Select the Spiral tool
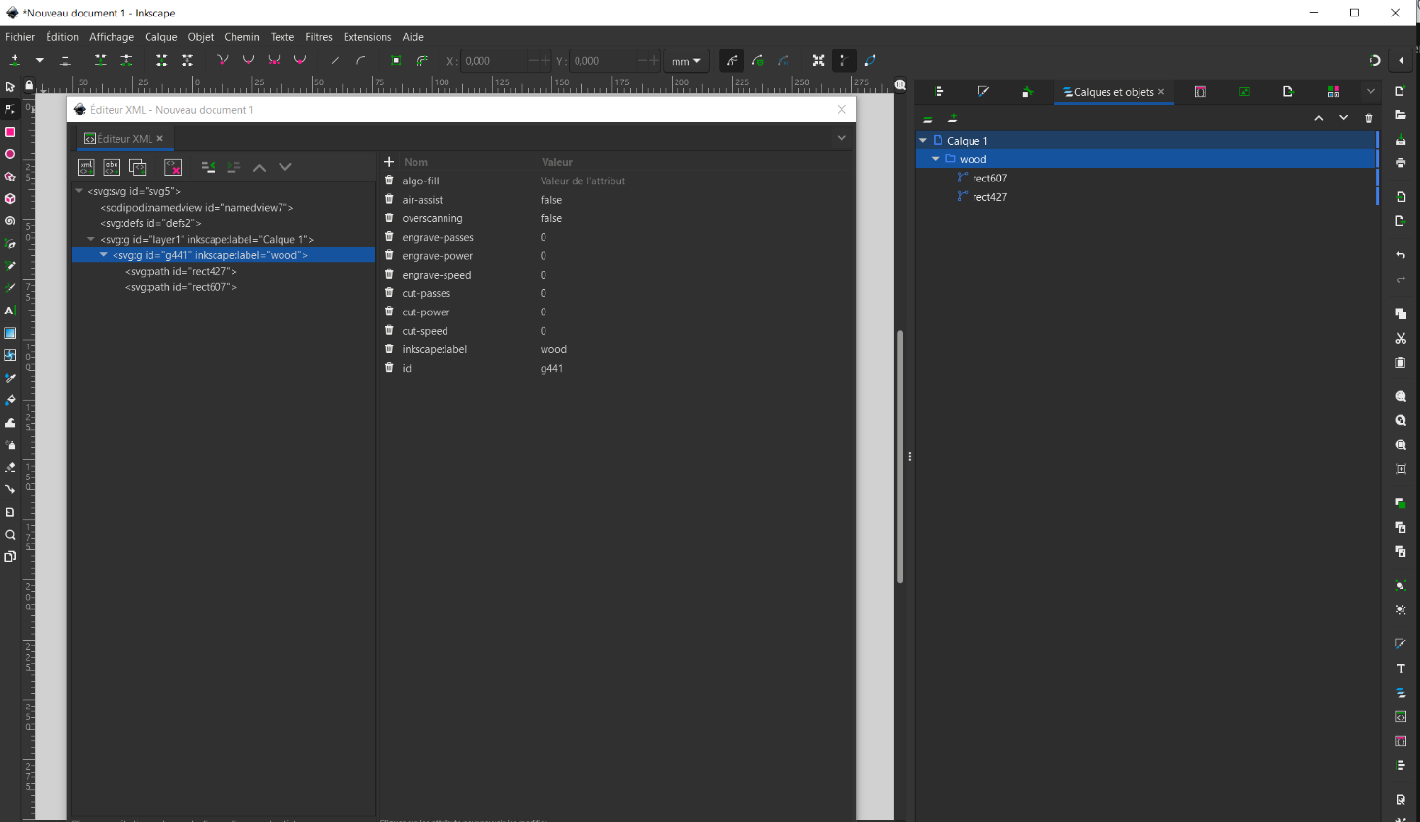 click(10, 221)
